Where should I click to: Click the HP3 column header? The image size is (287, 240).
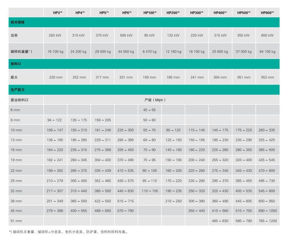(x=55, y=13)
